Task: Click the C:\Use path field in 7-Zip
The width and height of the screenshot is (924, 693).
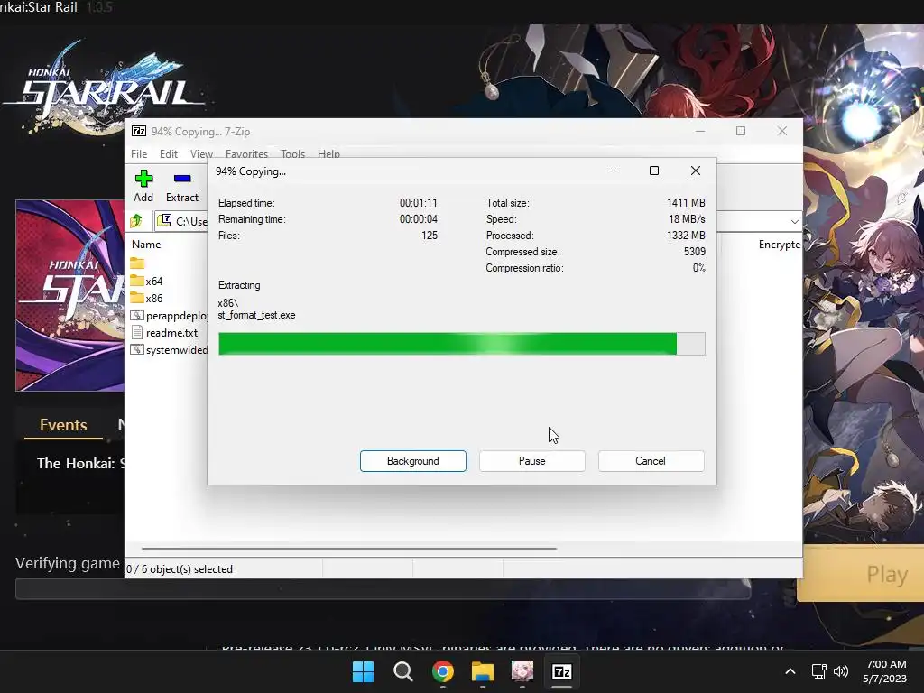Action: [181, 221]
